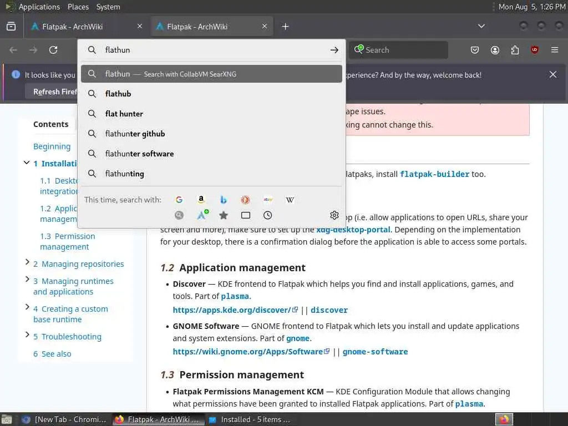Select the 'flat hunter' suggestion

click(x=211, y=114)
